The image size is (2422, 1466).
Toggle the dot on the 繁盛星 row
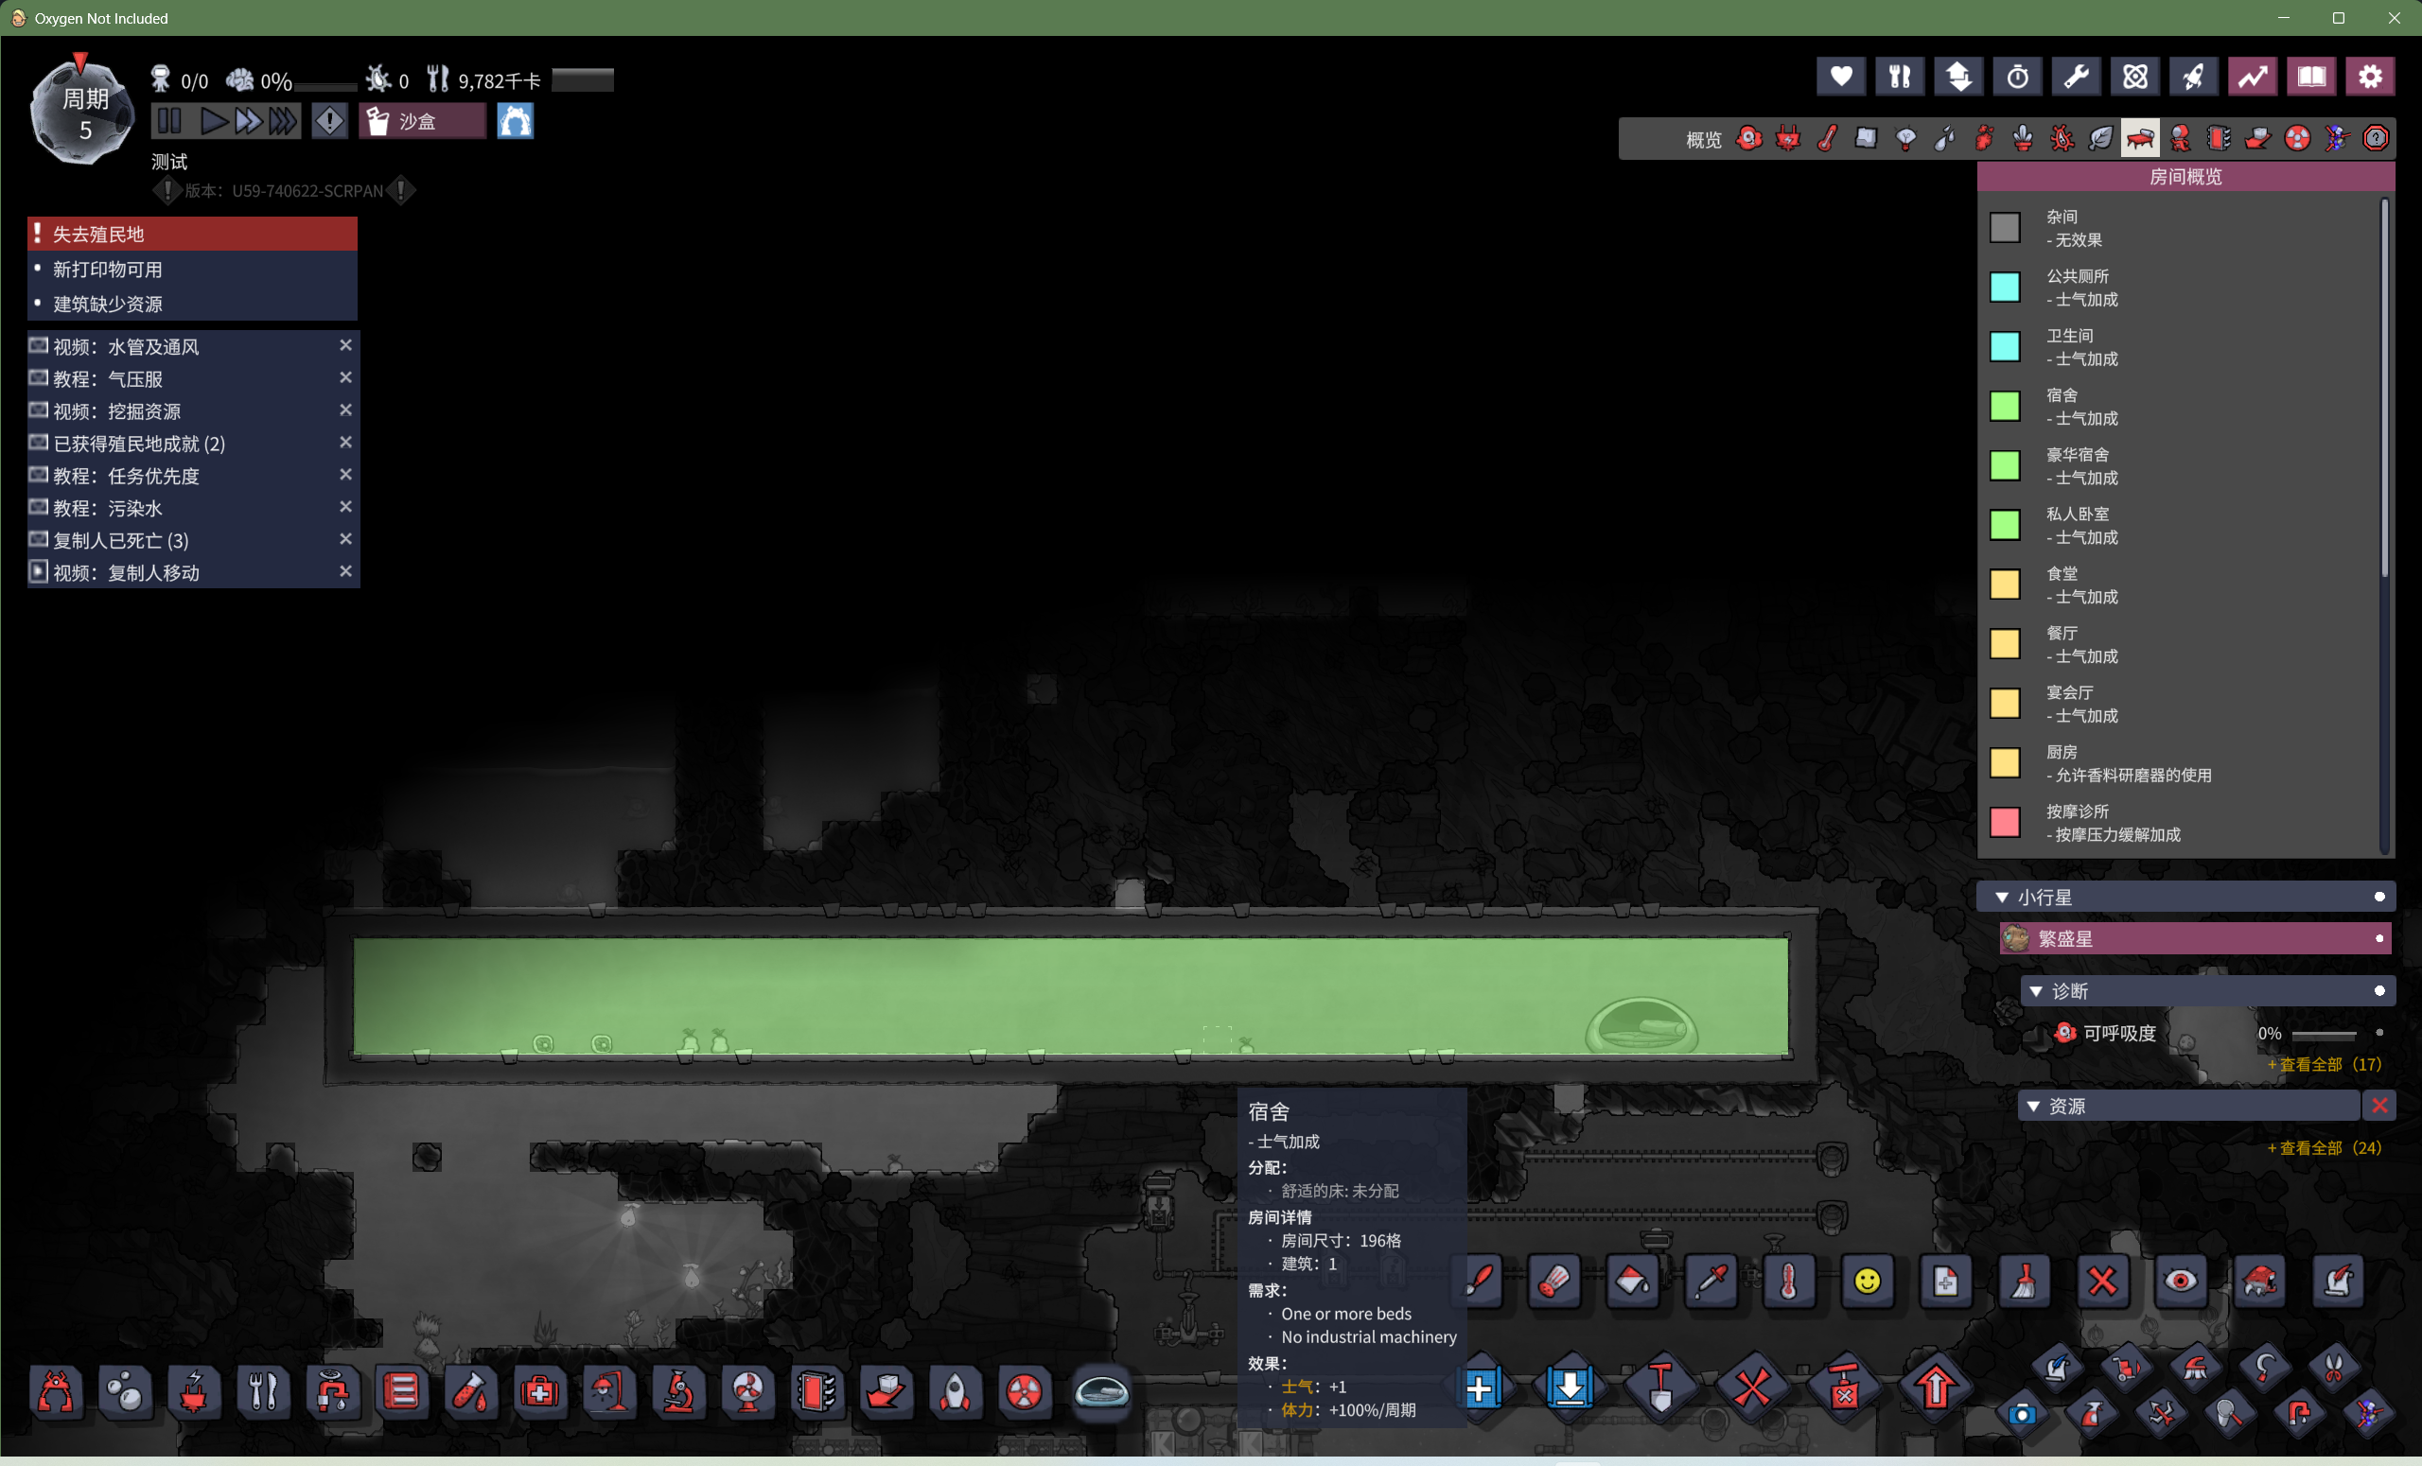pos(2378,938)
